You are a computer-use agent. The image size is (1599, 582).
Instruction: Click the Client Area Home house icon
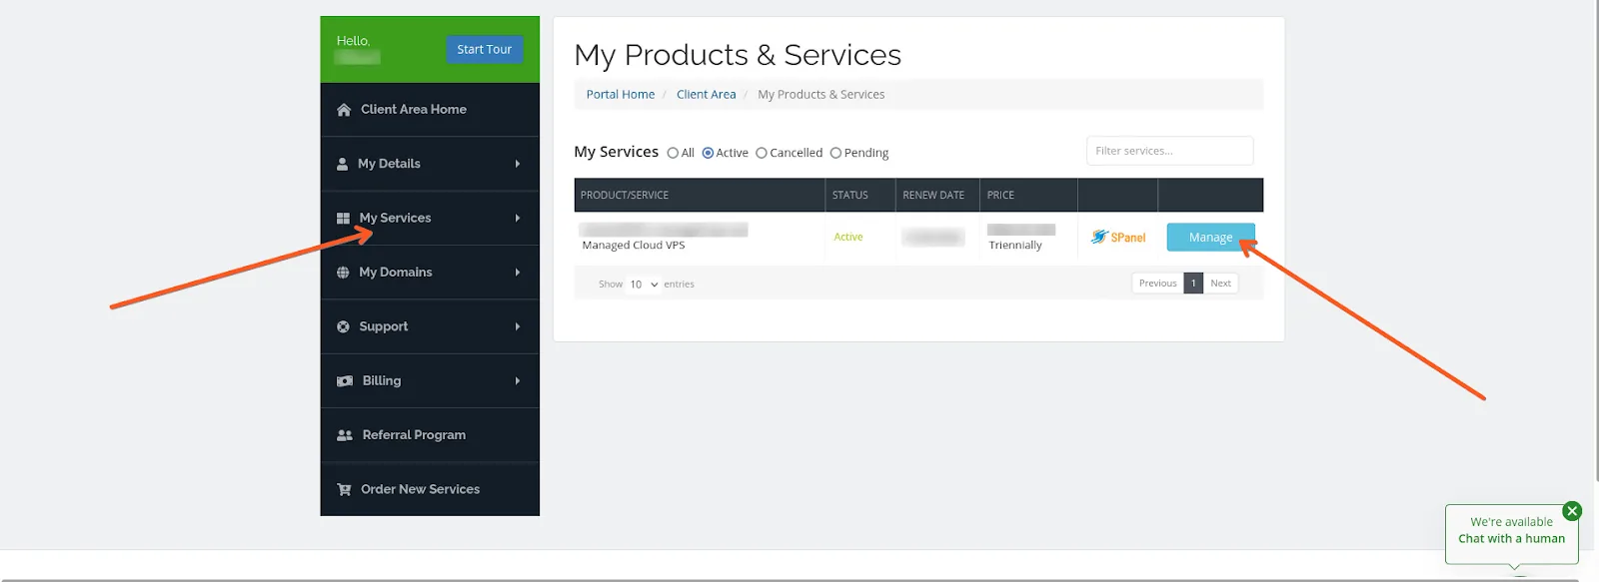(x=344, y=110)
